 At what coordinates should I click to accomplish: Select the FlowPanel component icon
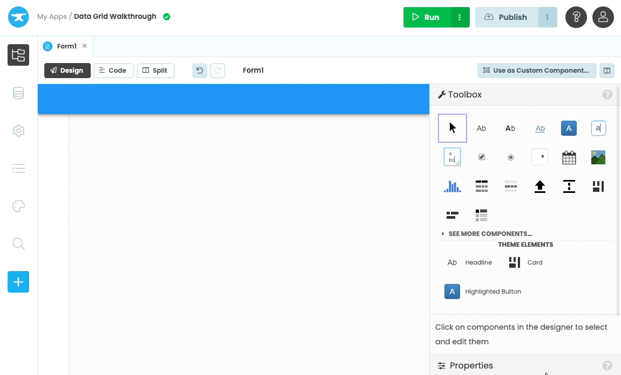tap(453, 215)
